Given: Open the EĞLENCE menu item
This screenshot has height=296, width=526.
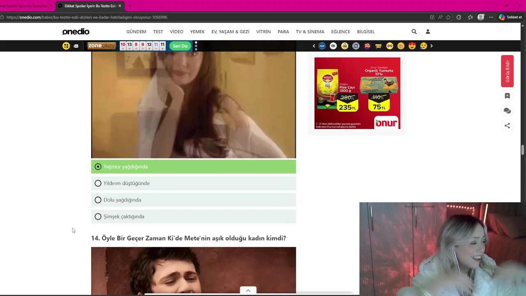Looking at the screenshot, I should [341, 32].
